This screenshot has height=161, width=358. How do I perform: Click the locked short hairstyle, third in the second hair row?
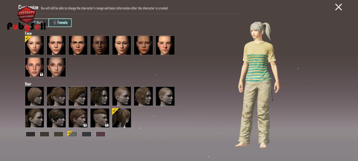[78, 118]
